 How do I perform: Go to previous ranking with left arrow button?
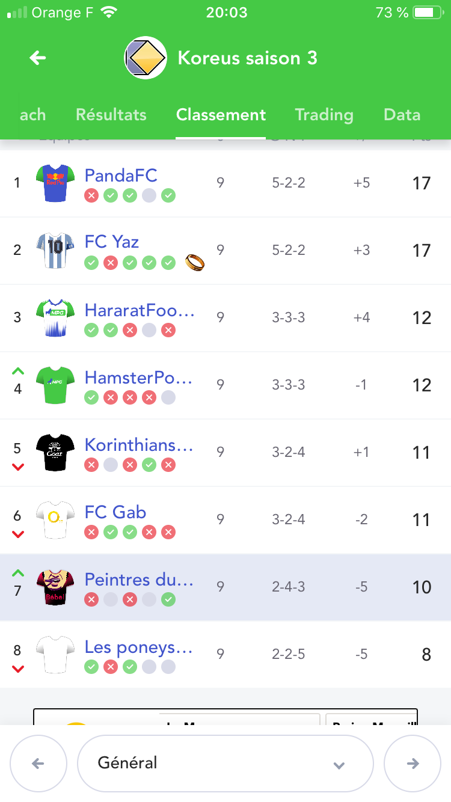coord(38,764)
